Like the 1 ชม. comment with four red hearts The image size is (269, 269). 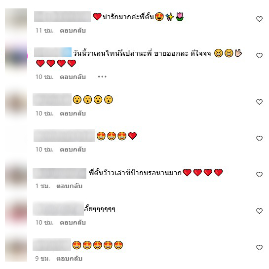pyautogui.click(x=259, y=174)
